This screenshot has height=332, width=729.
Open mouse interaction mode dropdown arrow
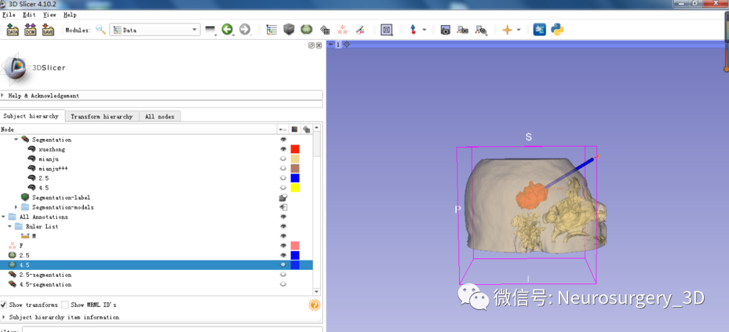pyautogui.click(x=424, y=30)
